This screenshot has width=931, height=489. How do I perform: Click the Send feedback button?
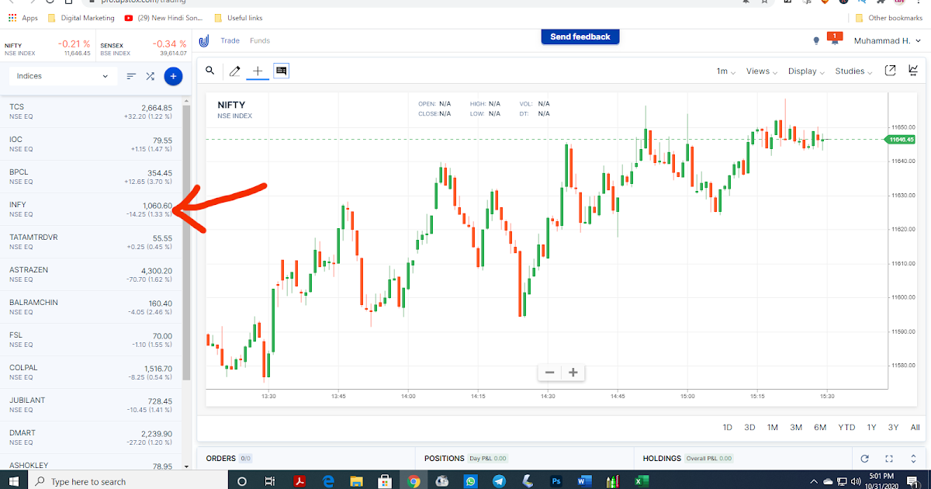click(x=580, y=36)
